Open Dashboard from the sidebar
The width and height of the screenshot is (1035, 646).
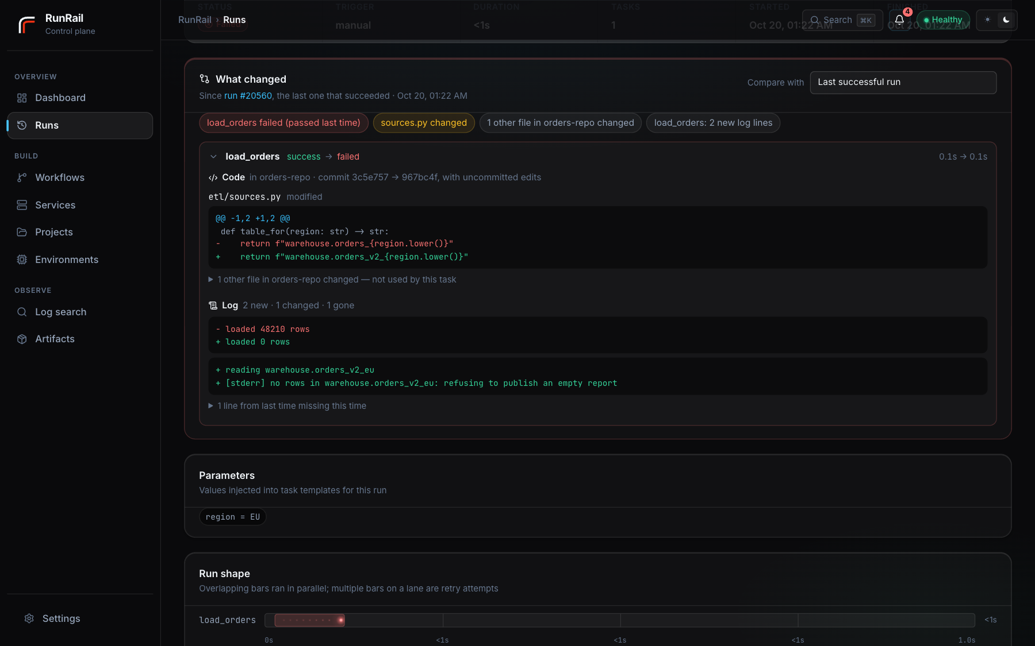pos(80,98)
